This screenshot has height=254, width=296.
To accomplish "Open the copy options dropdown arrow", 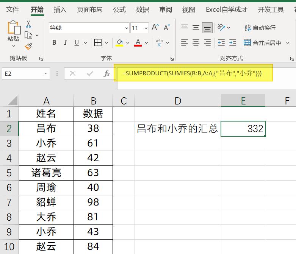I will click(37, 35).
